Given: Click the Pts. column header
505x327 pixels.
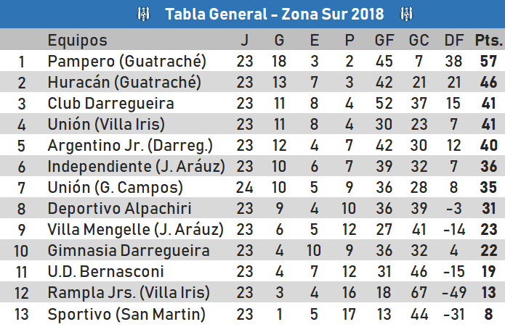Looking at the screenshot, I should (x=488, y=40).
